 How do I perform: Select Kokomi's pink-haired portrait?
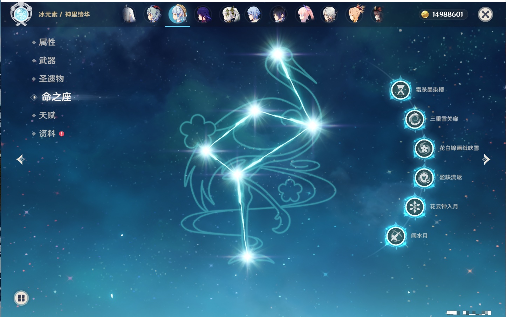(304, 15)
